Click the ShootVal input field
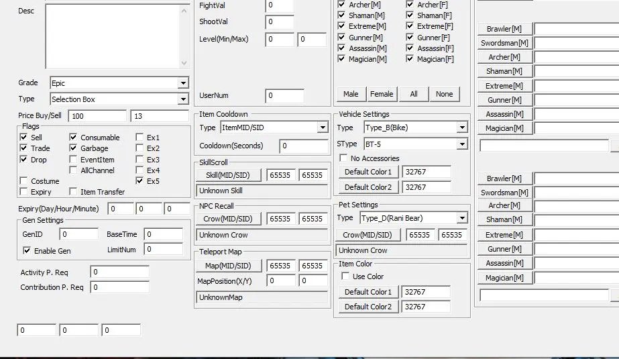 280,21
